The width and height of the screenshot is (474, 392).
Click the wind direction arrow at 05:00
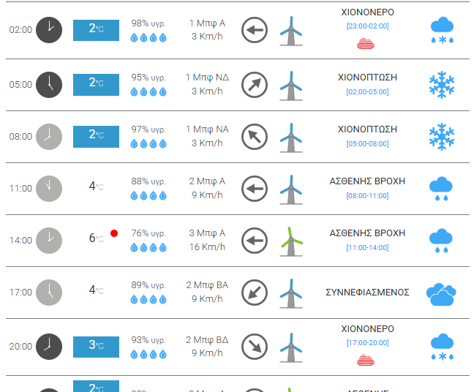255,84
